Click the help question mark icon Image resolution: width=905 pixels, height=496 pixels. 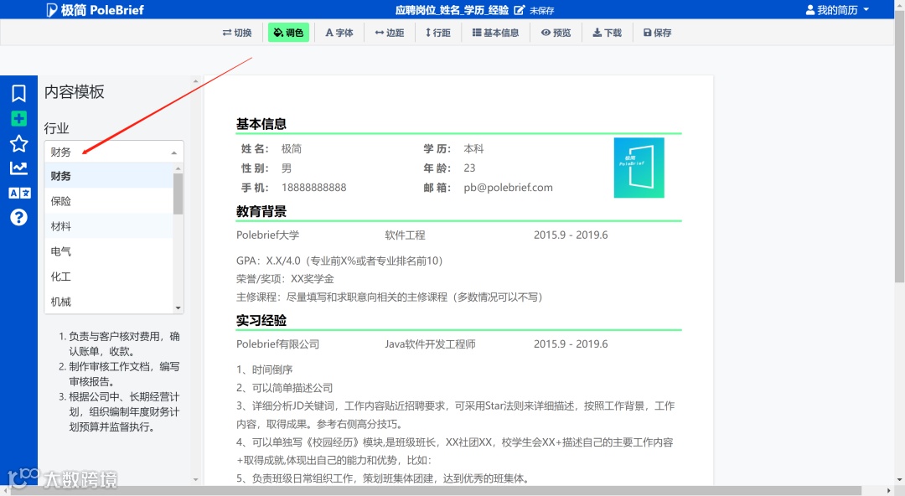[x=18, y=218]
